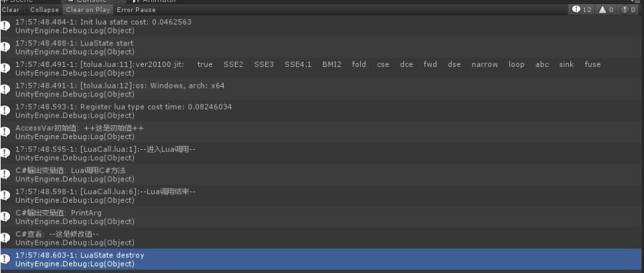Click info icon beside '这是修改值' log
The image size is (644, 273).
(5, 238)
